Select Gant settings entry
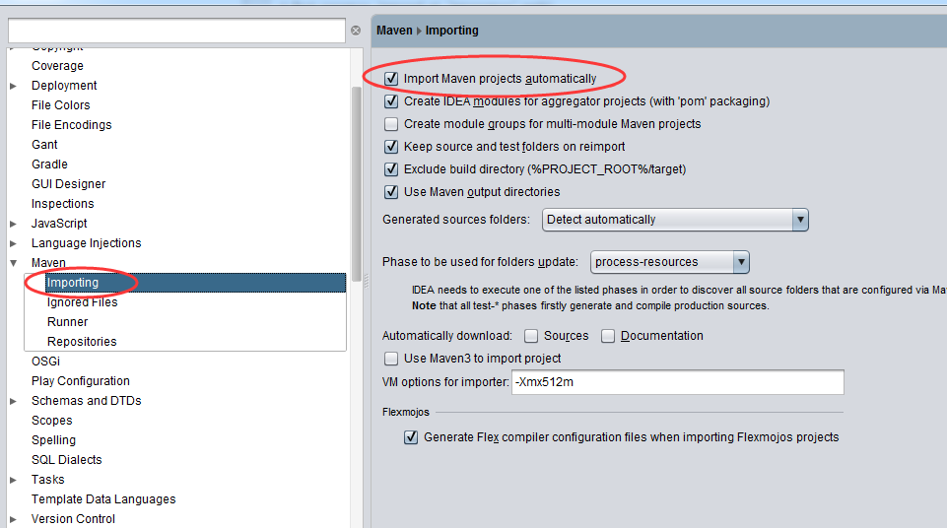The image size is (947, 528). (x=44, y=145)
